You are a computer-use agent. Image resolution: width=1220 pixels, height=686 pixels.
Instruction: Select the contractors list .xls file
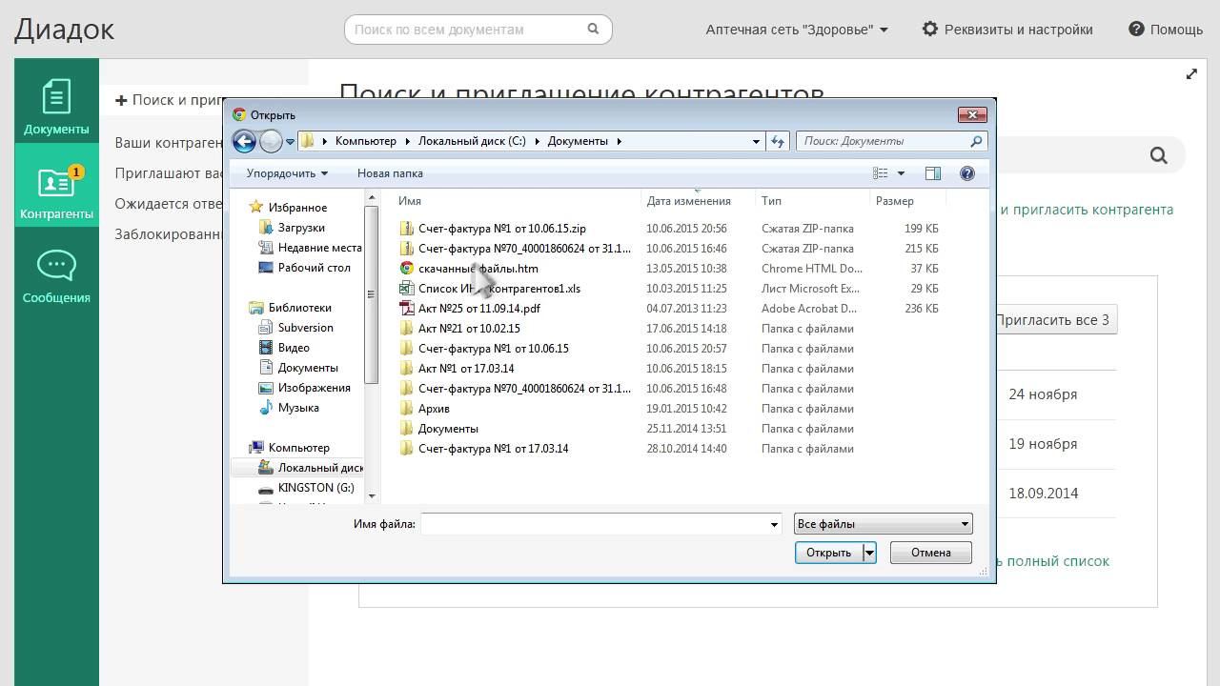pyautogui.click(x=490, y=289)
